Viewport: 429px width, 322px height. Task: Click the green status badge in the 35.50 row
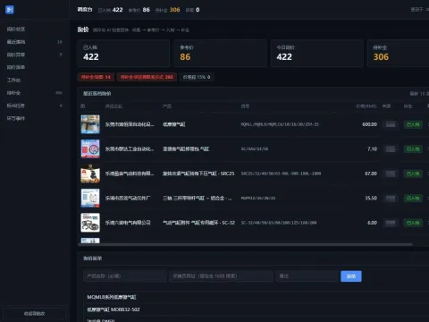pos(413,198)
